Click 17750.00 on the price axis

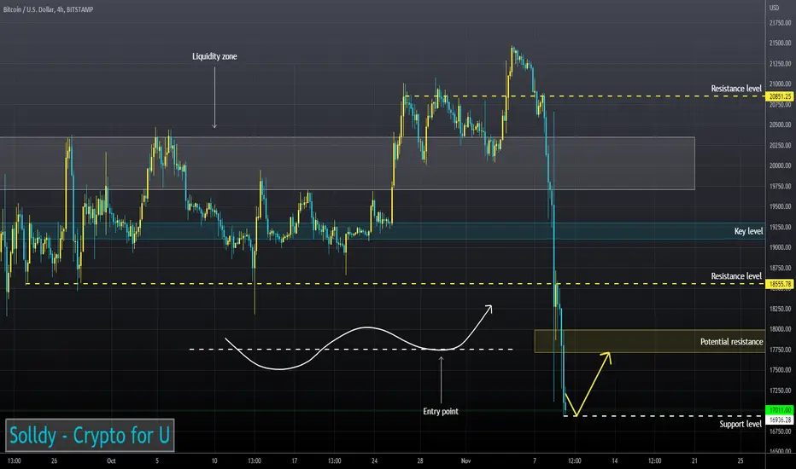pos(781,350)
